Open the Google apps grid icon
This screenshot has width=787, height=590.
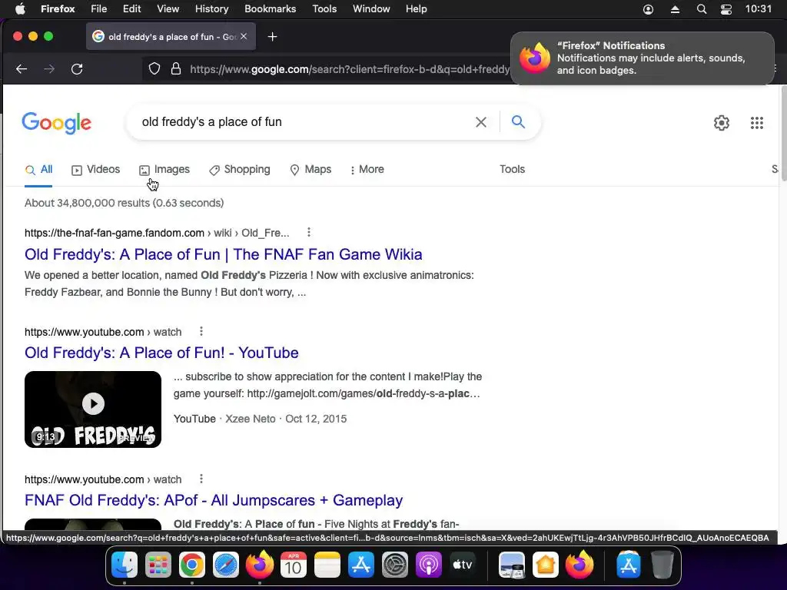757,123
